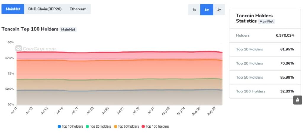Image resolution: width=303 pixels, height=134 pixels.
Task: Click the rocket scroll-to-top icon
Action: (297, 100)
